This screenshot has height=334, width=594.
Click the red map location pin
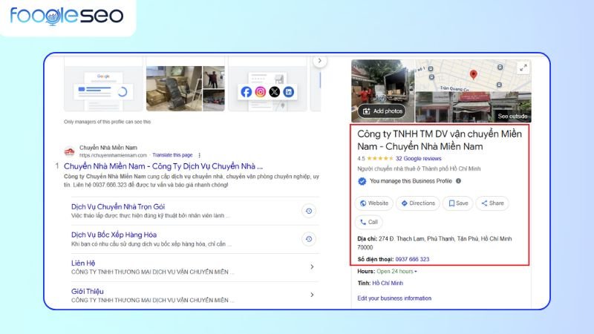pyautogui.click(x=474, y=74)
